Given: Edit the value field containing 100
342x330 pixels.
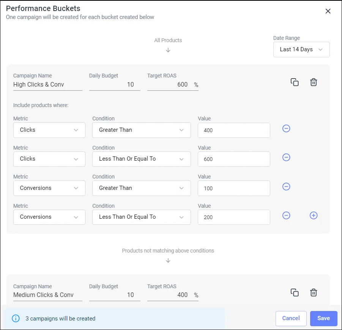Looking at the screenshot, I should pos(234,188).
